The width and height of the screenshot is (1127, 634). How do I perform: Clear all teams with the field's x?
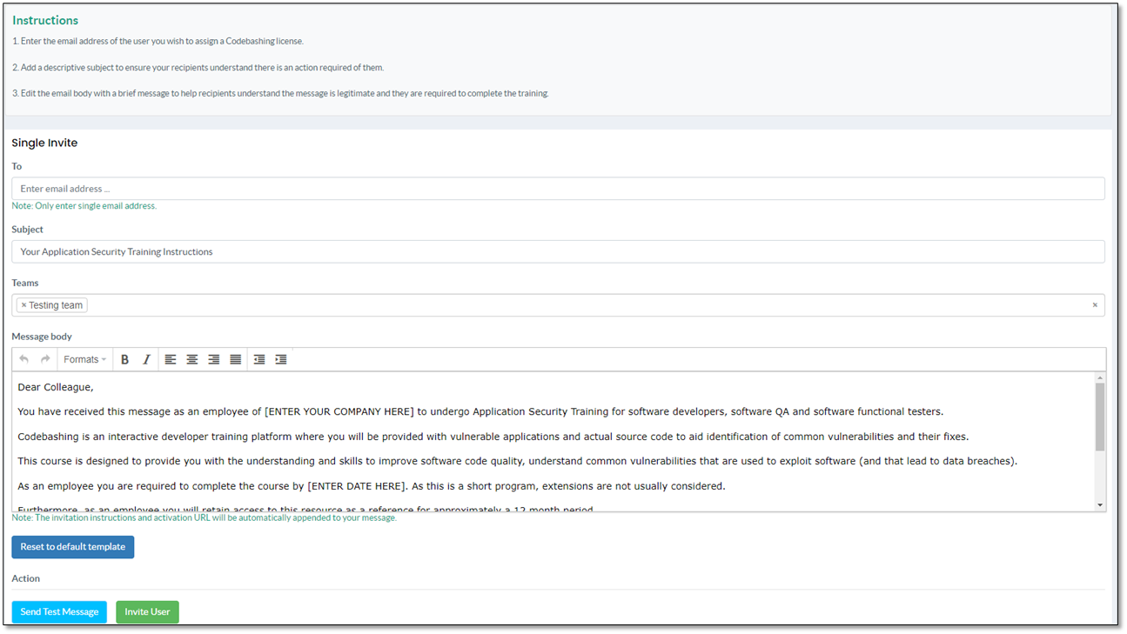[1095, 305]
